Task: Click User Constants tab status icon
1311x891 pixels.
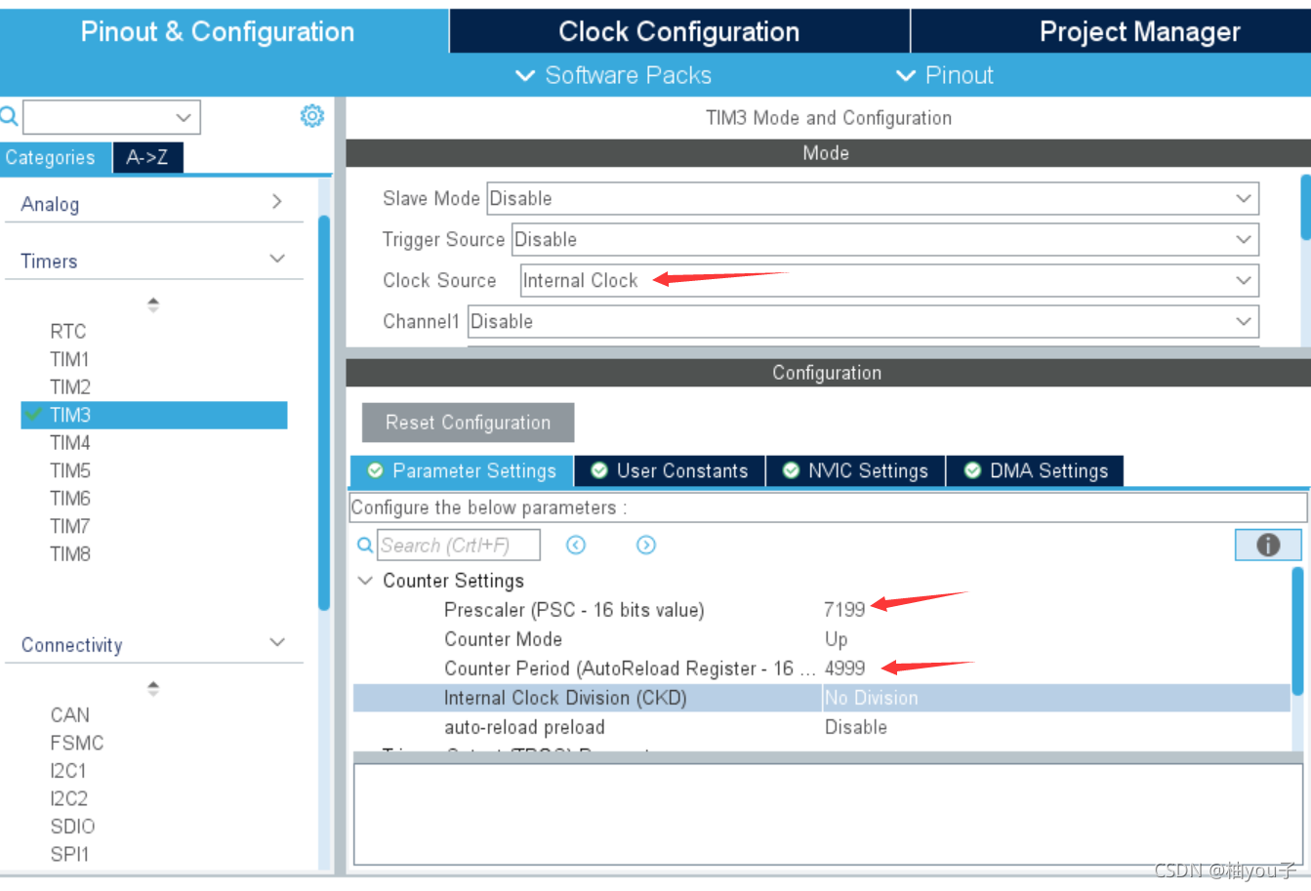Action: pyautogui.click(x=599, y=471)
